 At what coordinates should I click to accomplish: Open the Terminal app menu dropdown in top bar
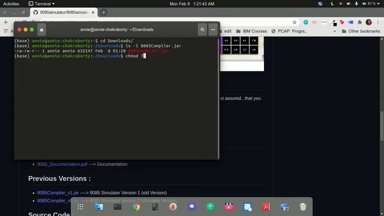(41, 4)
